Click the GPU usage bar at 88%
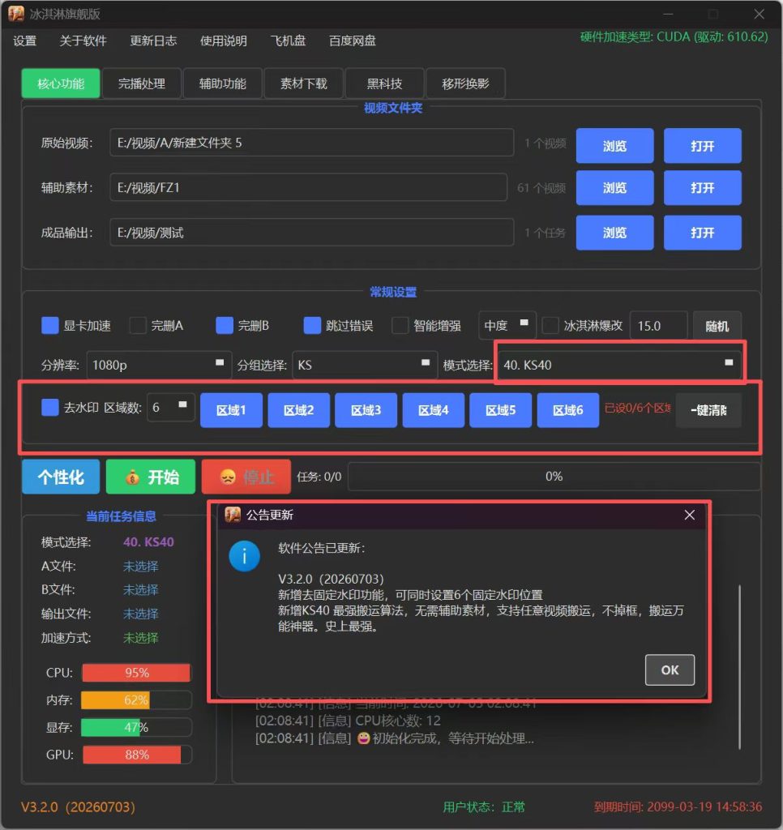The width and height of the screenshot is (783, 830). [137, 755]
